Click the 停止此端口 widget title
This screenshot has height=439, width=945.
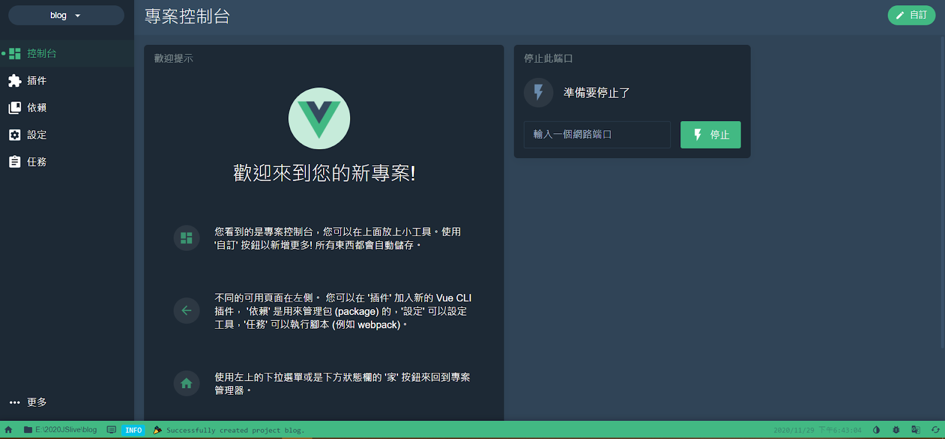tap(549, 58)
